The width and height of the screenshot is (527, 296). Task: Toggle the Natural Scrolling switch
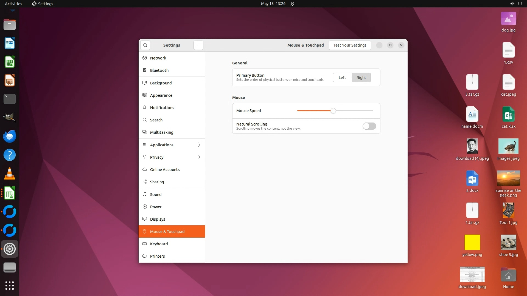[369, 126]
